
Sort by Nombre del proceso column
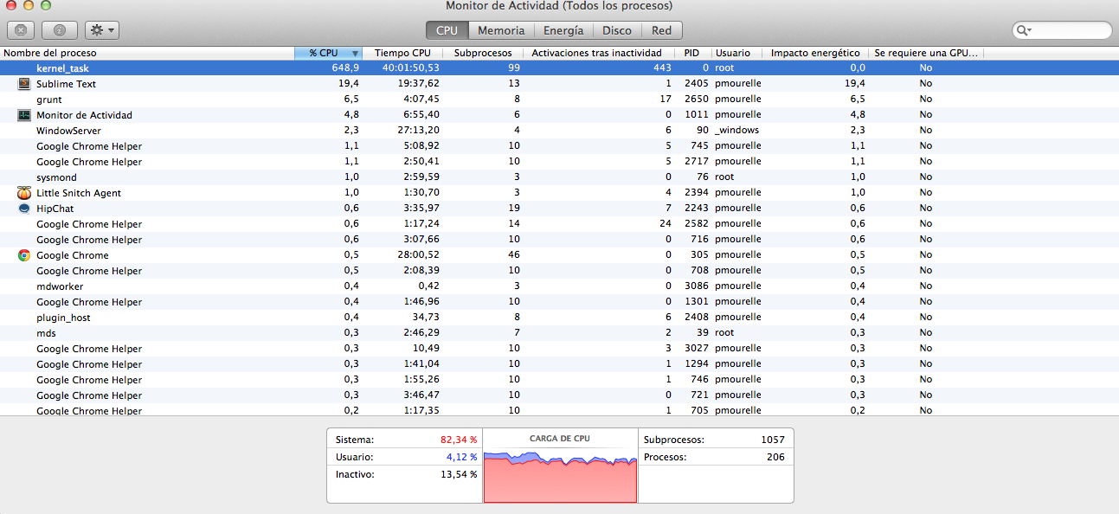click(x=147, y=54)
